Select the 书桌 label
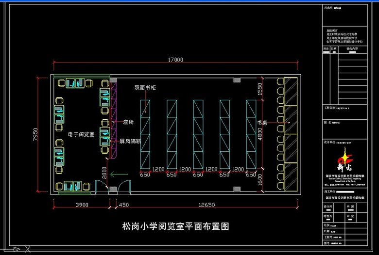 (262, 123)
